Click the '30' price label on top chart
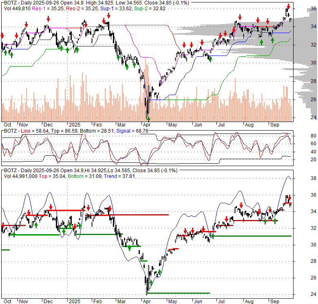 pyautogui.click(x=314, y=63)
